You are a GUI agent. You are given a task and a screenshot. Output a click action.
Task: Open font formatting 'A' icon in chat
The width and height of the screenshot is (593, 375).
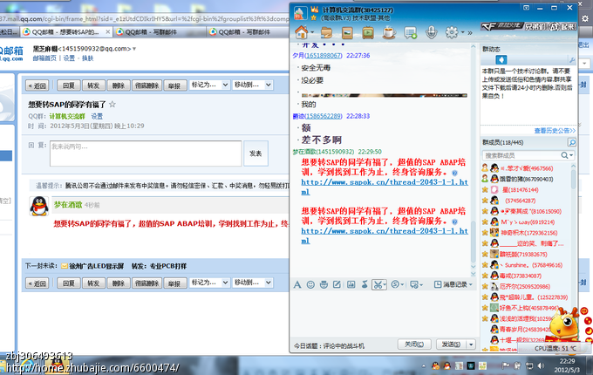tap(297, 284)
